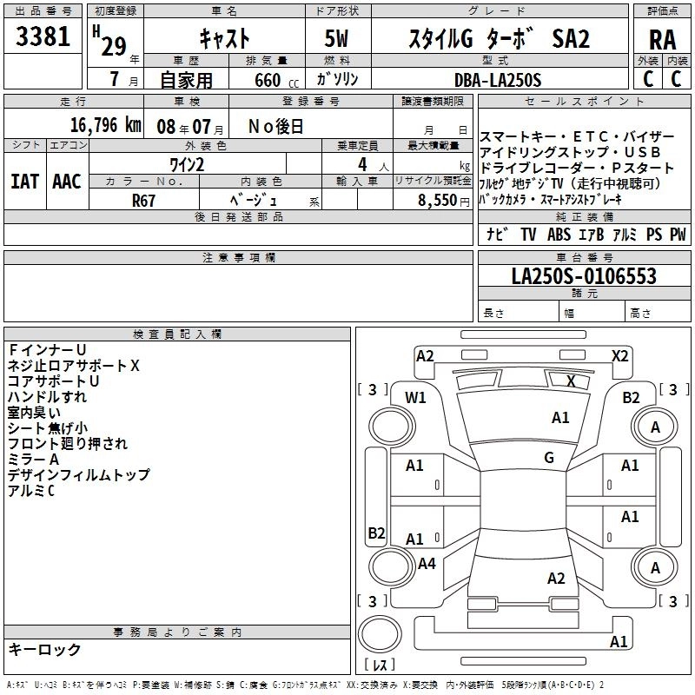The image size is (695, 695).
Task: Click the lot number 3381
Action: click(43, 36)
